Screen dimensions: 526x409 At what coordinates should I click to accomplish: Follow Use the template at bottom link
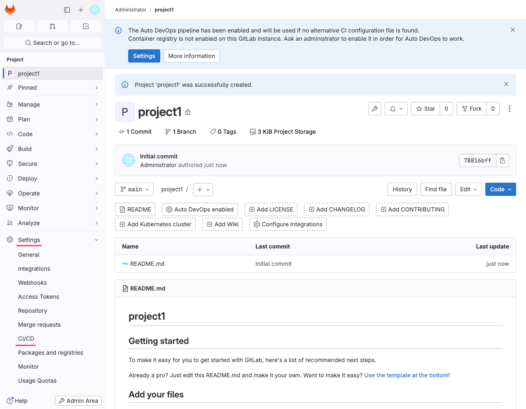click(406, 375)
